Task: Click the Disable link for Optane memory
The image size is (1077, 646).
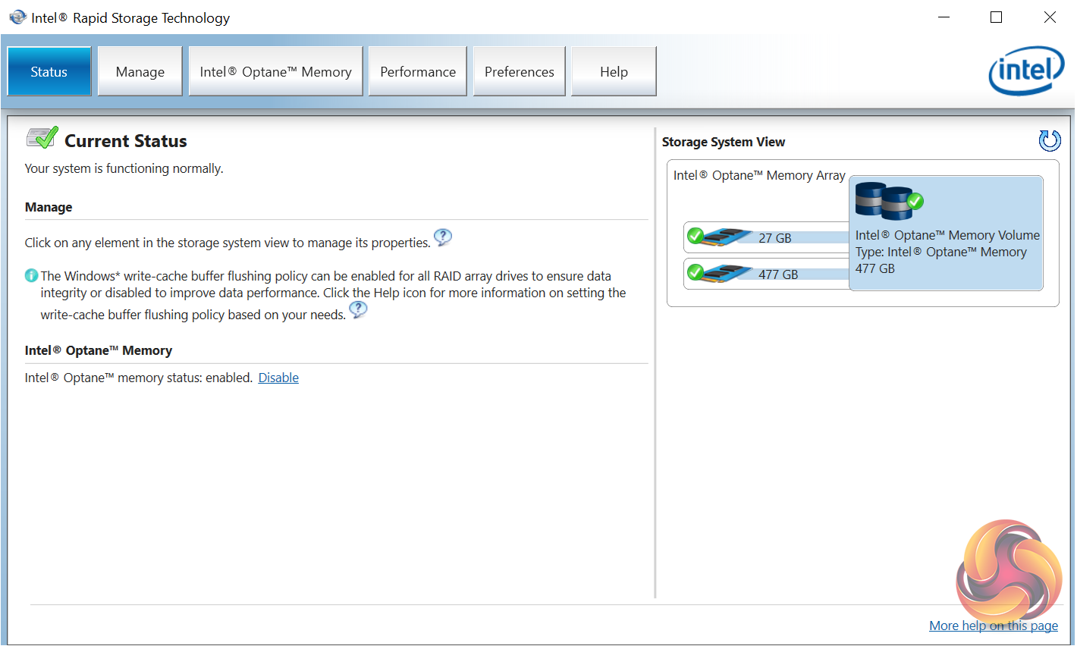Action: [x=278, y=378]
